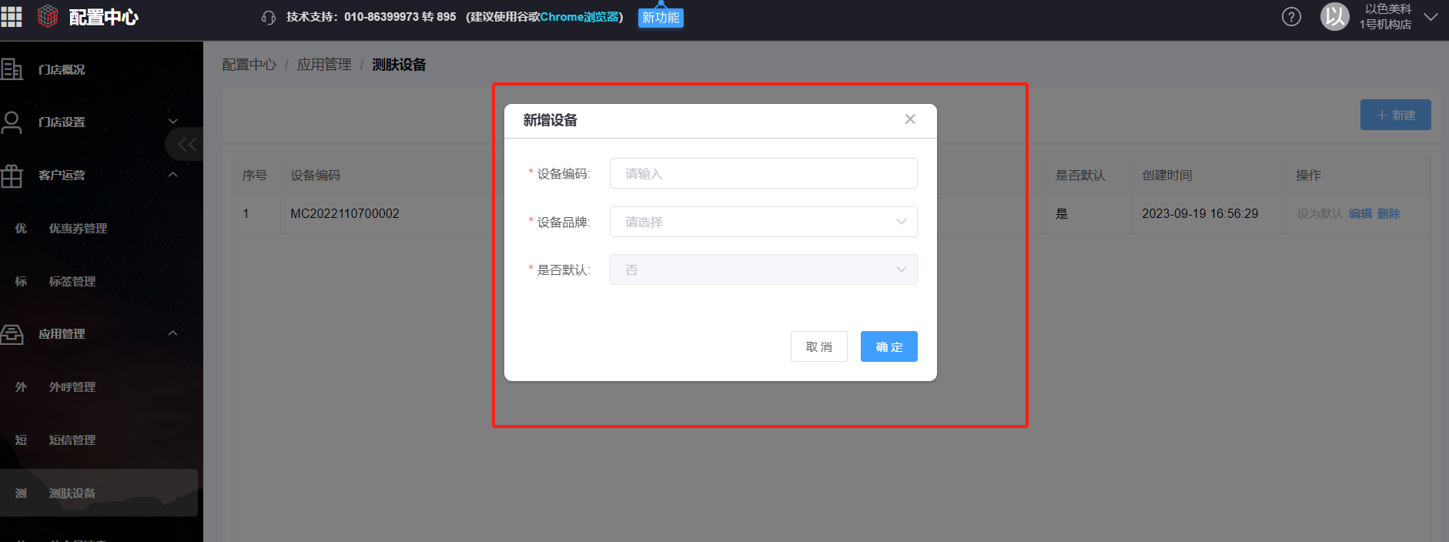Collapse the 应用管理 menu section

coord(173,333)
